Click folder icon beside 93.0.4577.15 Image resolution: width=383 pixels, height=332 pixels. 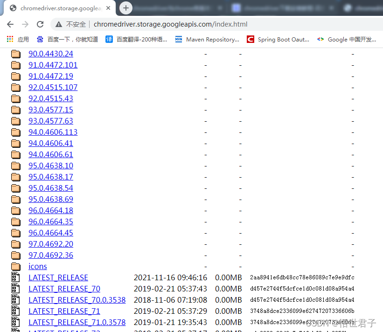pos(16,110)
